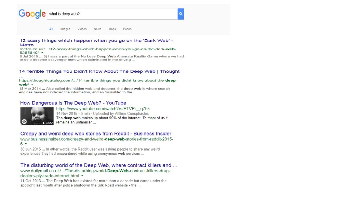Expand the metro.co.uk URL dropdown arrow

click(42, 52)
